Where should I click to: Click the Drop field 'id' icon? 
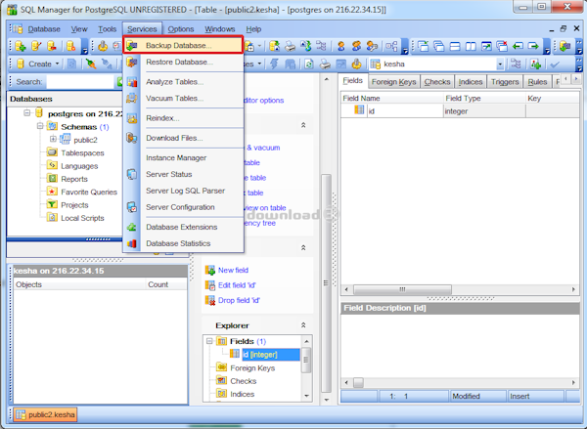(209, 300)
